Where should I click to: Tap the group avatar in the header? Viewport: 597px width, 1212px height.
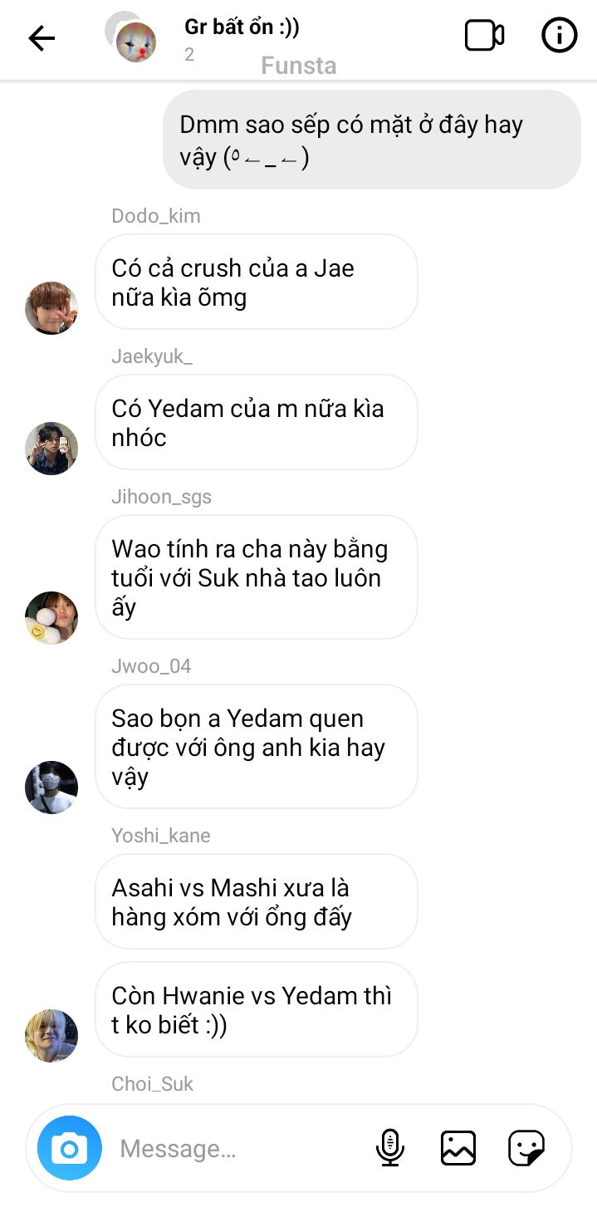pos(133,38)
